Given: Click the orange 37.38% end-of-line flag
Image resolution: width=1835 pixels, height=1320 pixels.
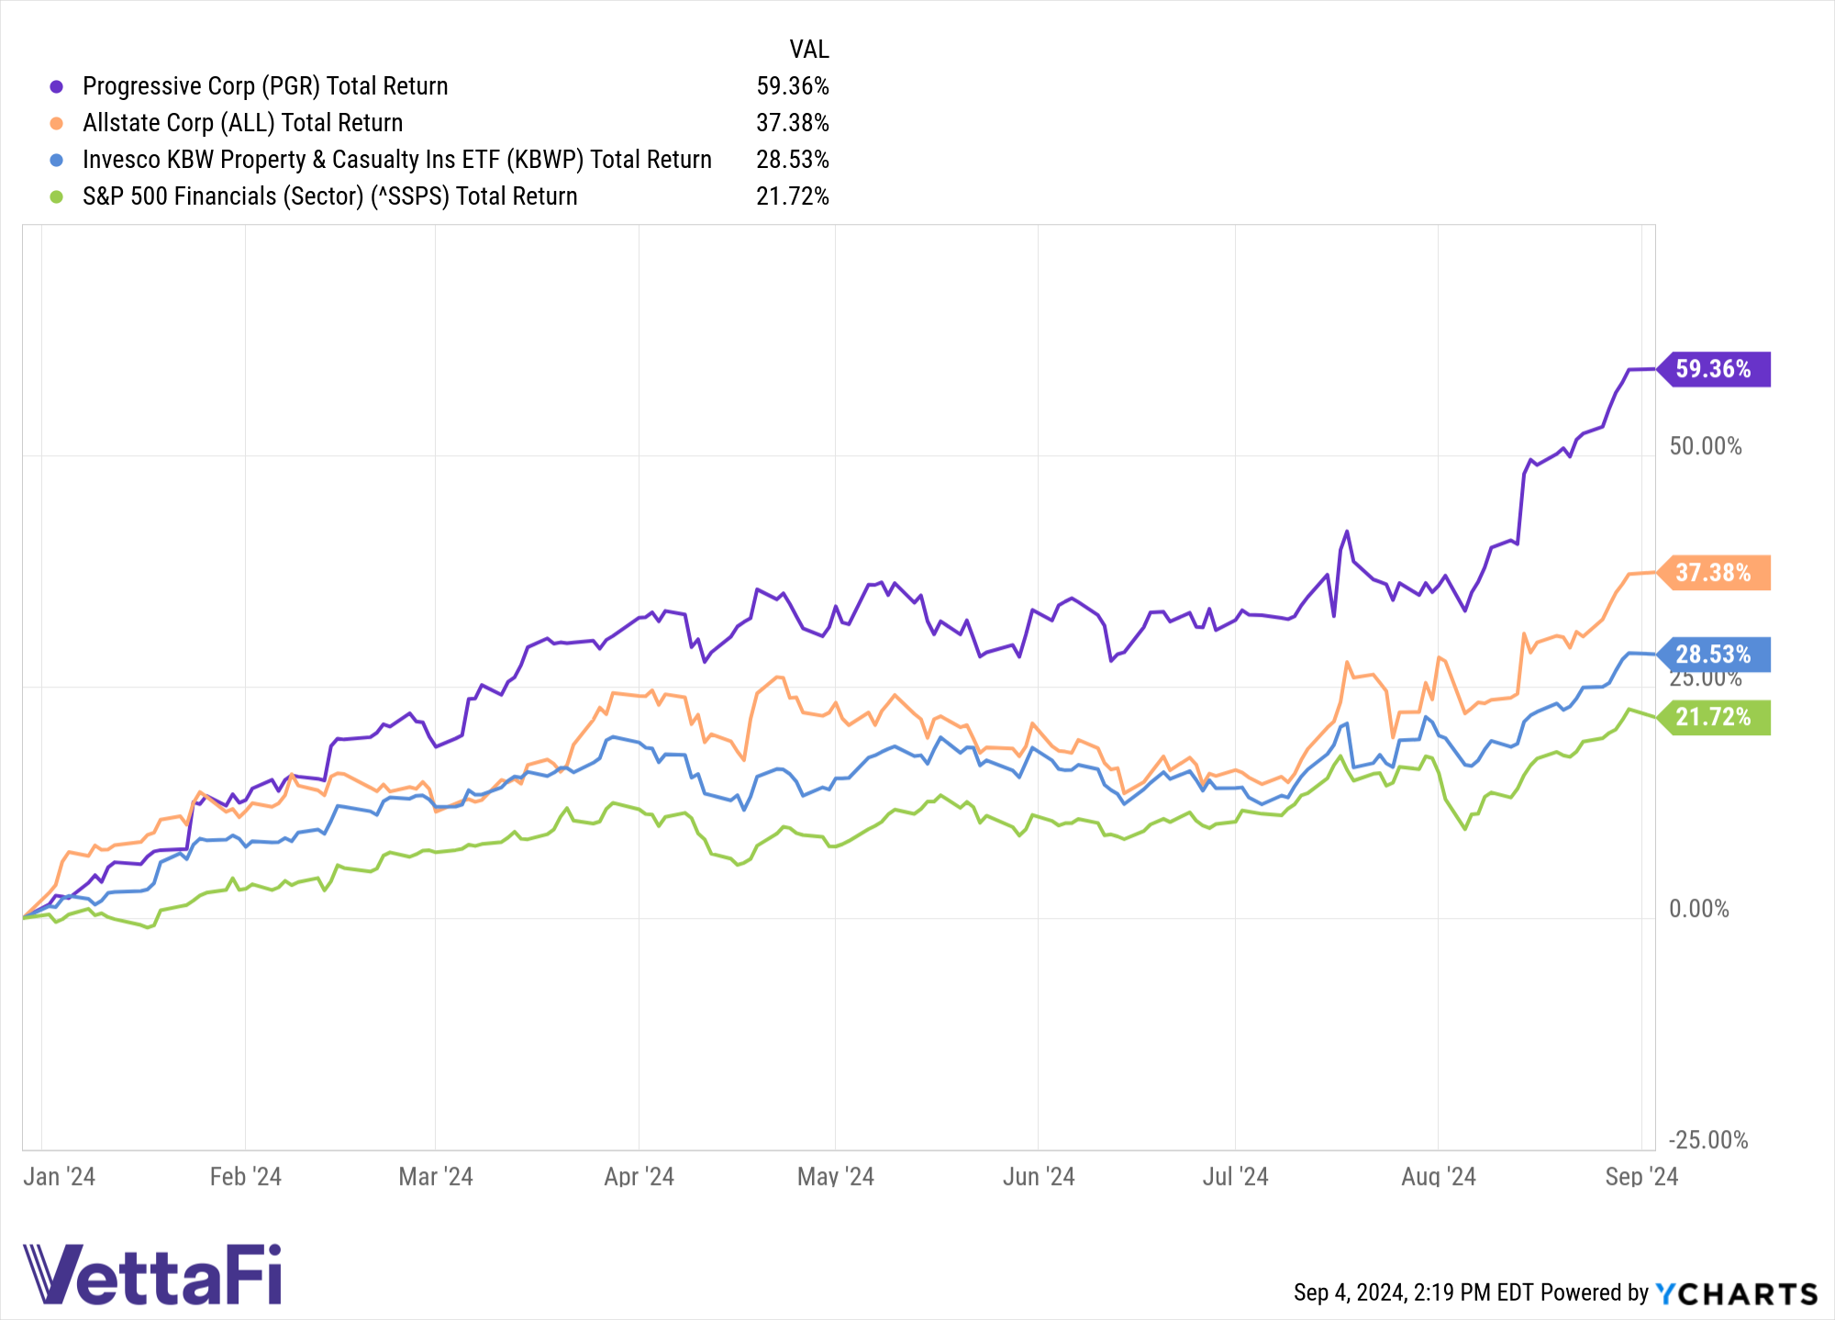Looking at the screenshot, I should 1714,573.
